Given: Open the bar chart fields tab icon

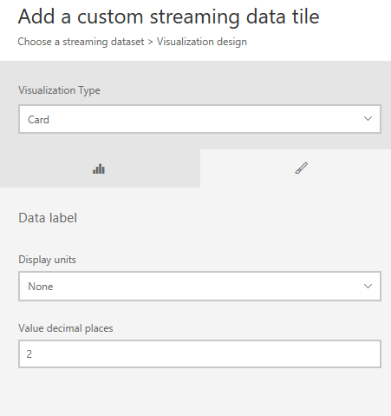Looking at the screenshot, I should pos(99,168).
